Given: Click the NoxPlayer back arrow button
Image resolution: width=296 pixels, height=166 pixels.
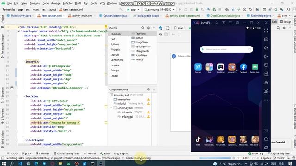Looking at the screenshot, I should click(266, 130).
